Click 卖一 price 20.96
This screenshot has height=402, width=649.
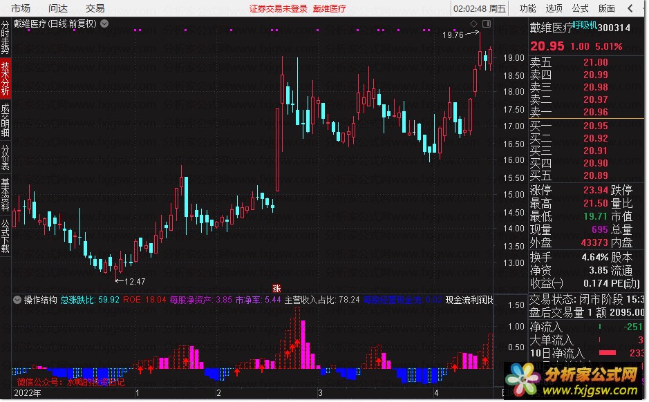596,112
